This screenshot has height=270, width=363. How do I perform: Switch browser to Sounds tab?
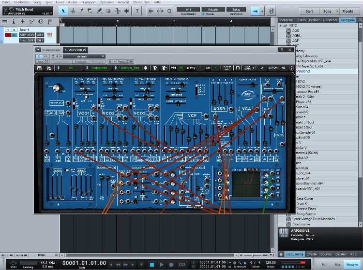coord(326,254)
